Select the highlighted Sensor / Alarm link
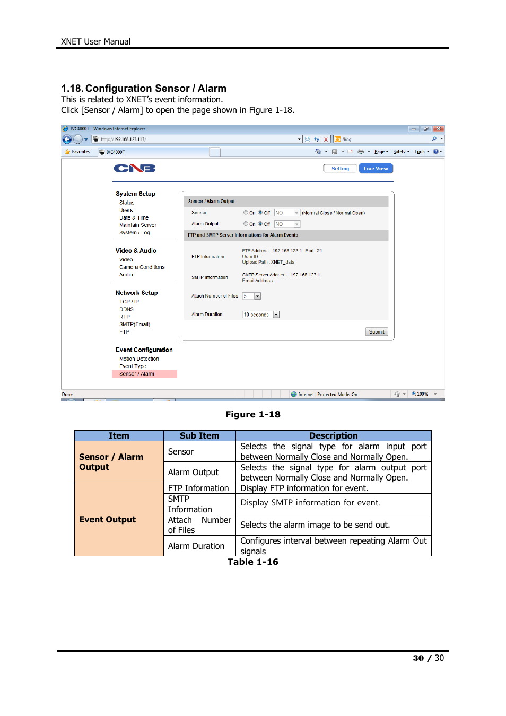This screenshot has width=506, height=716. (144, 373)
